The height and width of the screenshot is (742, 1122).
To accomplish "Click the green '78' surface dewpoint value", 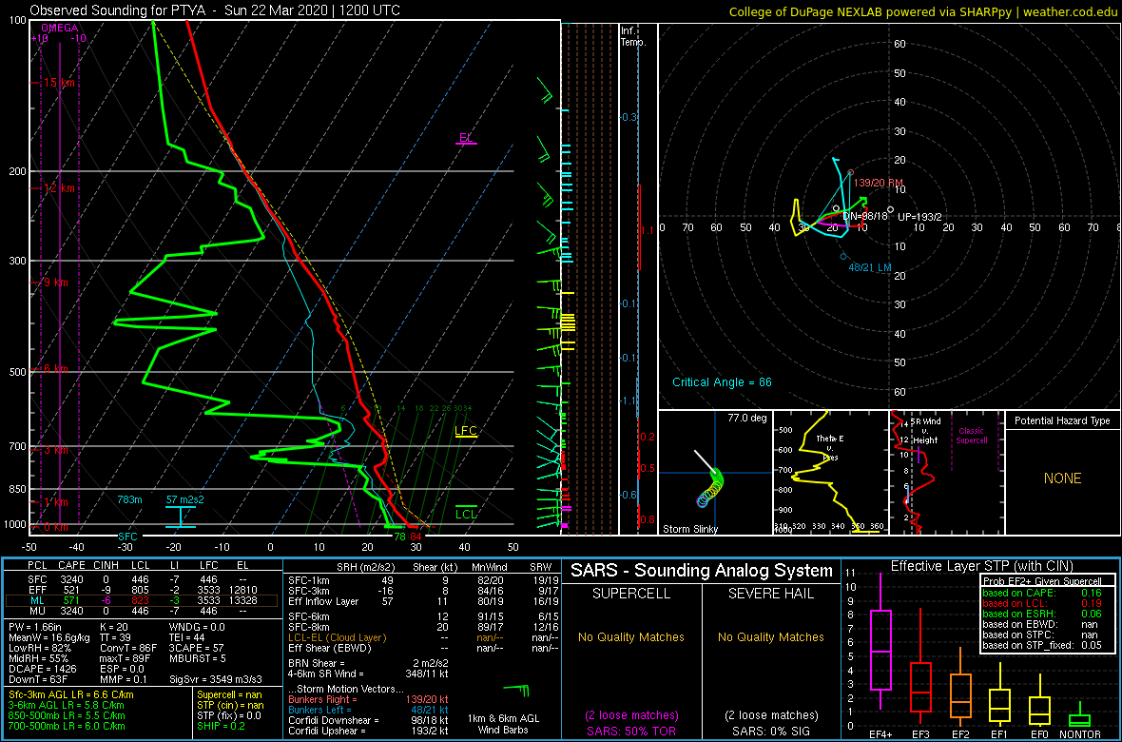I will [399, 536].
